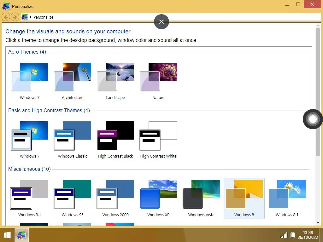Open the network signal tray icon

click(x=284, y=235)
